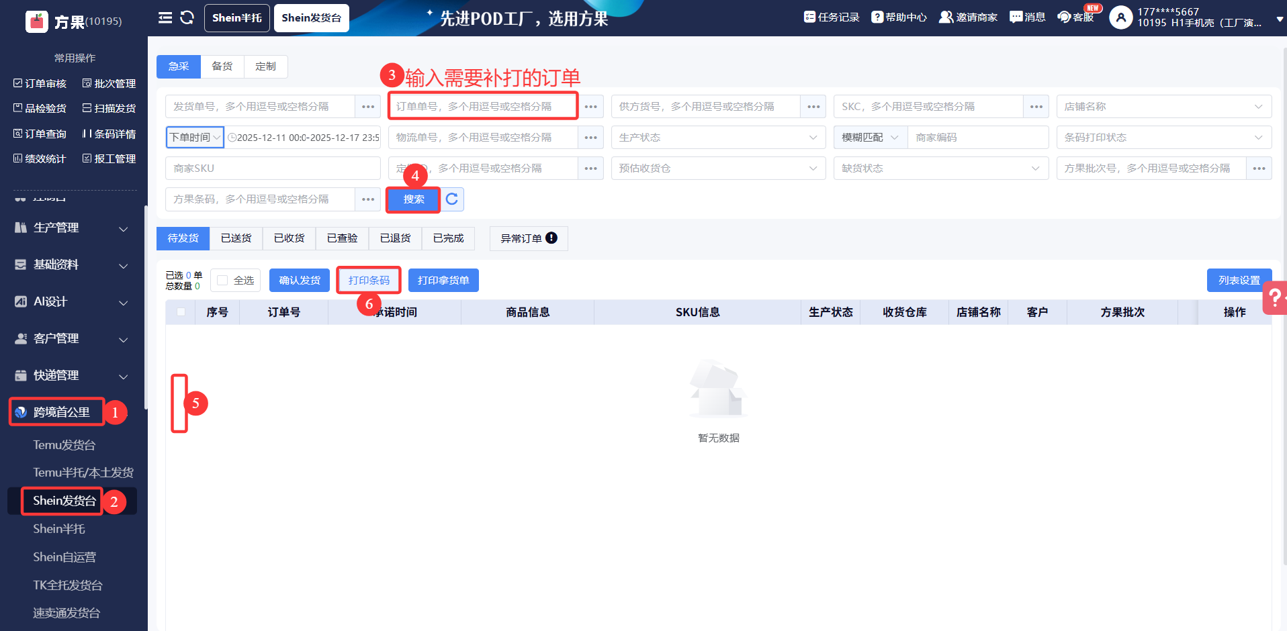This screenshot has width=1287, height=631.
Task: Open more options for 订单单号 field
Action: 591,107
